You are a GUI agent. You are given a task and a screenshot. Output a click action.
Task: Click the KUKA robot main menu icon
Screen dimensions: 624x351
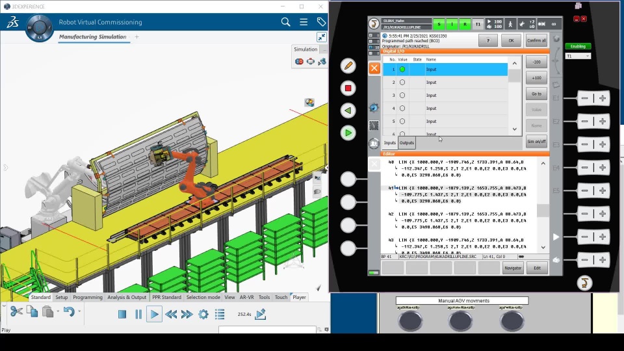point(374,24)
